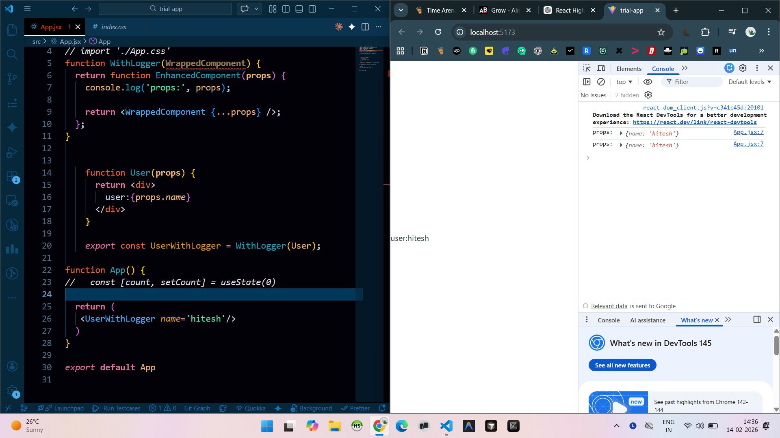
Task: Open the Default levels dropdown
Action: (x=749, y=82)
